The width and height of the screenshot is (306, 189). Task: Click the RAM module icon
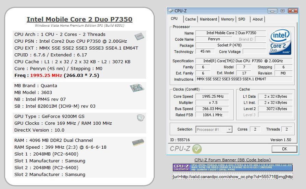pyautogui.click(x=138, y=143)
